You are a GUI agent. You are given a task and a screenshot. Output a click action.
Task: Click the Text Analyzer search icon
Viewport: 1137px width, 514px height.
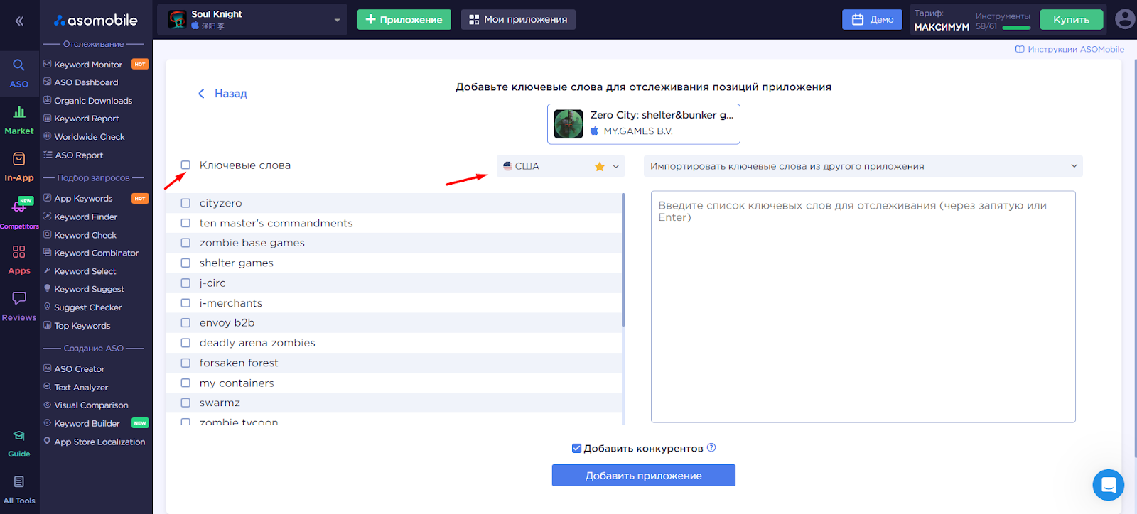coord(48,387)
